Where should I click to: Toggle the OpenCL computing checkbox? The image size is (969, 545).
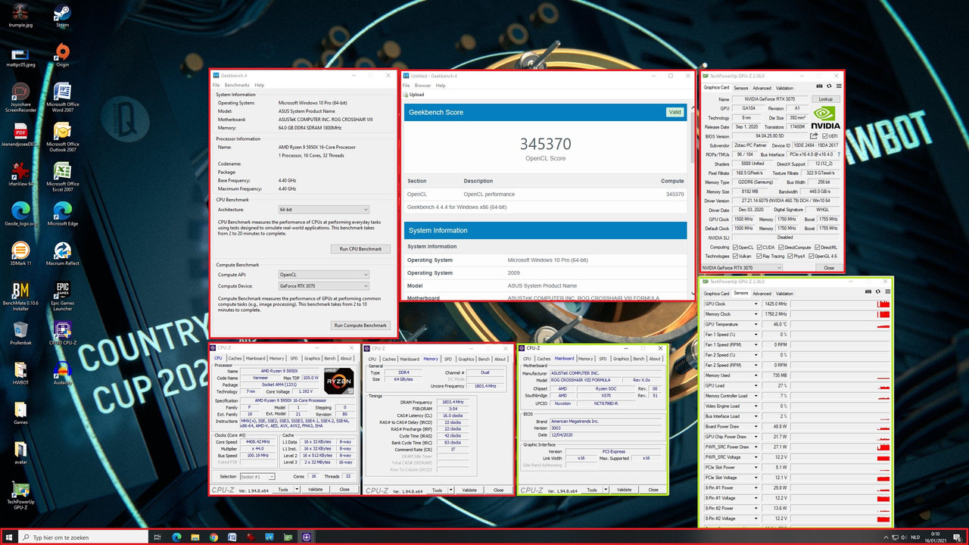tap(735, 247)
